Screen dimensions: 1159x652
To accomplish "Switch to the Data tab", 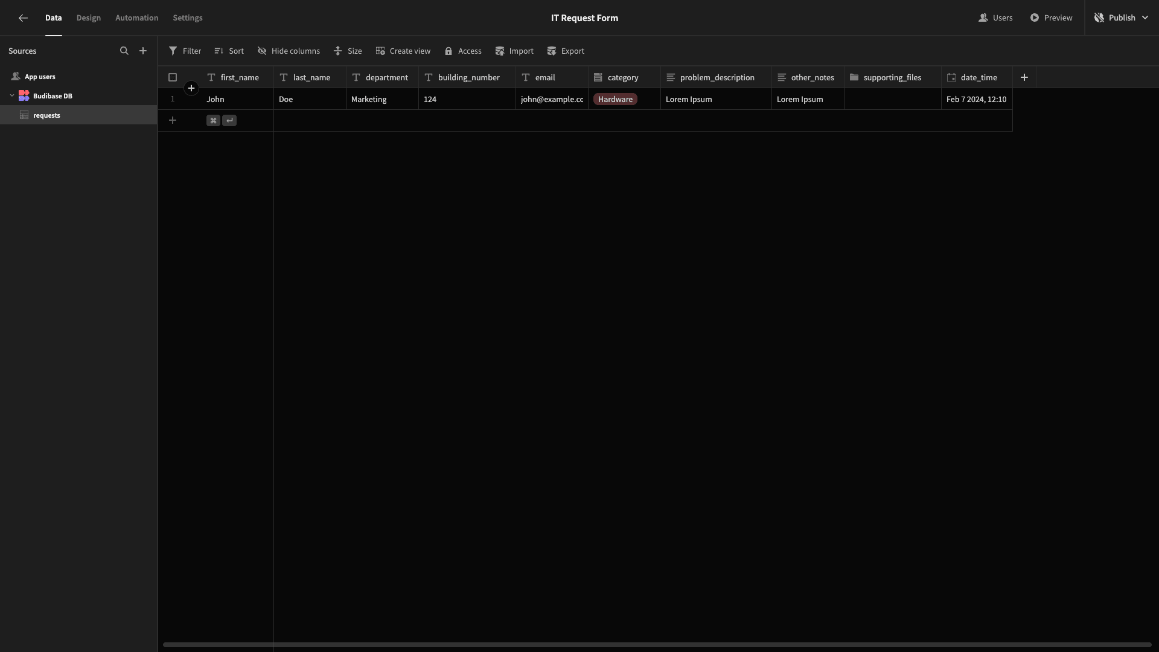I will pos(54,18).
